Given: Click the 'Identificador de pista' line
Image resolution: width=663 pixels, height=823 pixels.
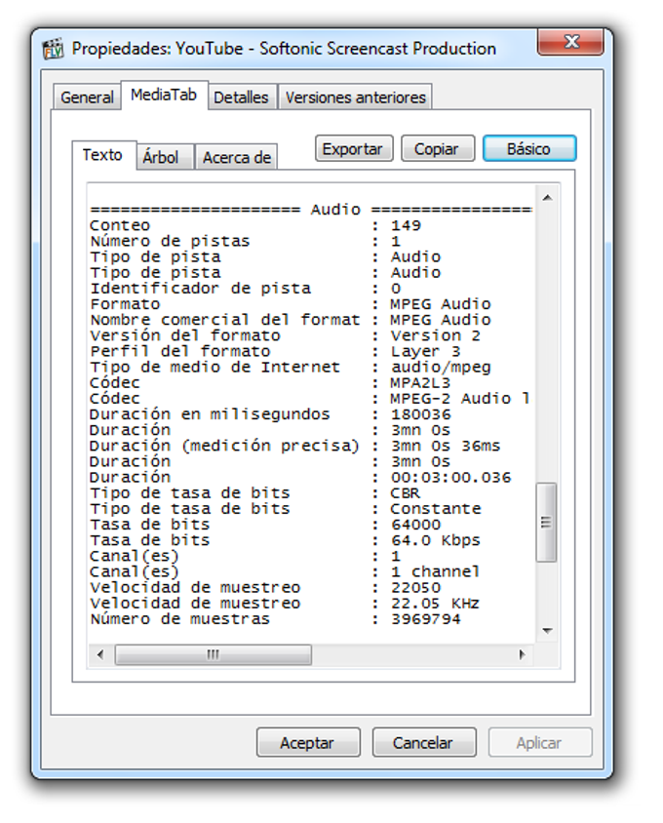Looking at the screenshot, I should (x=245, y=289).
